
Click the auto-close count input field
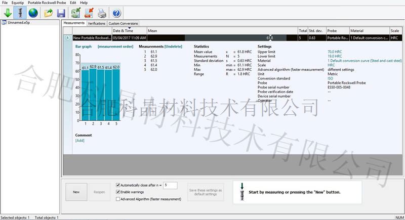tap(170, 185)
